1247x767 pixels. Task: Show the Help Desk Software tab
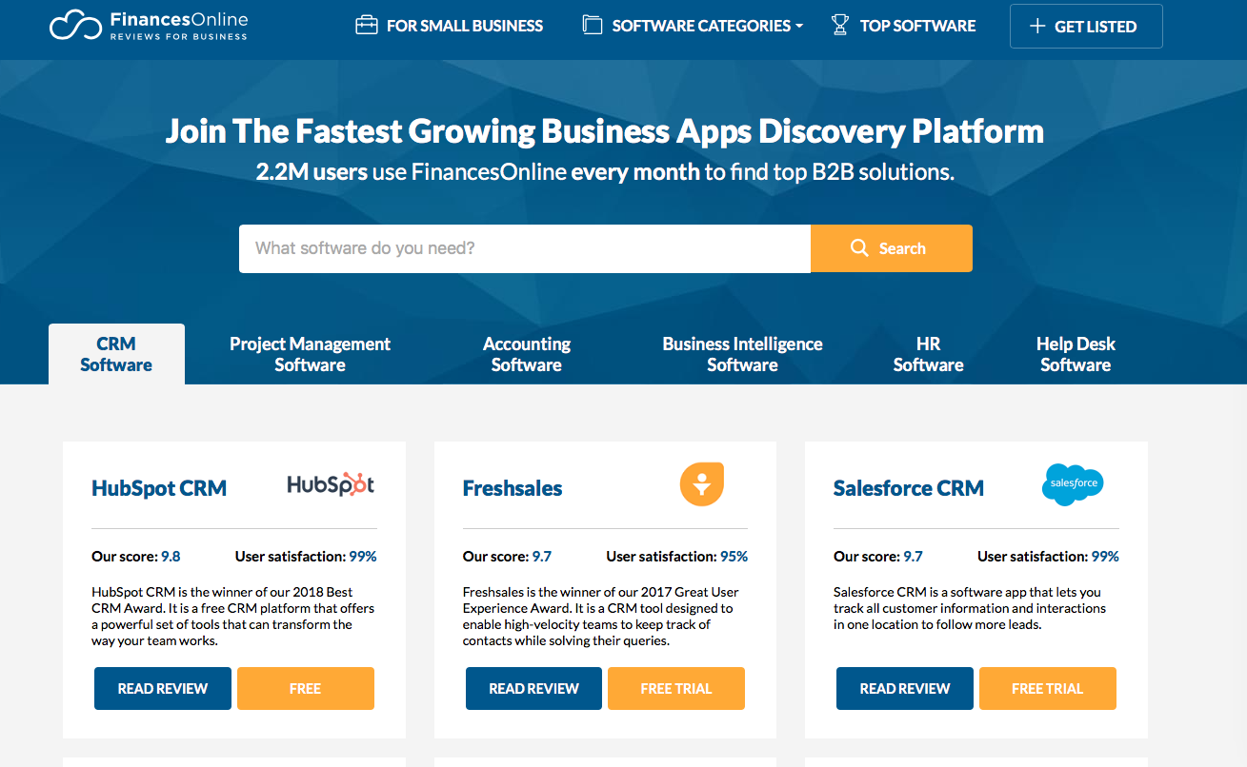click(x=1076, y=354)
